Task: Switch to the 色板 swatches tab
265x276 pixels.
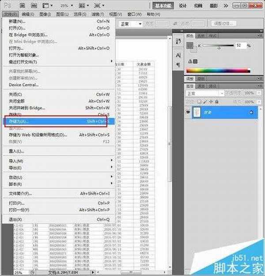Action: [201, 36]
